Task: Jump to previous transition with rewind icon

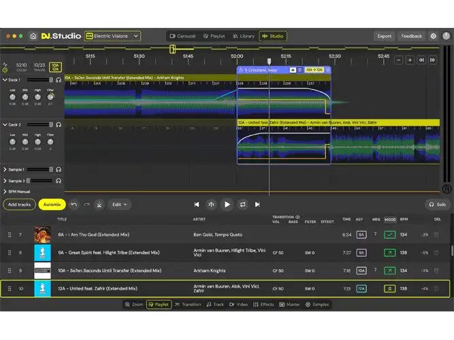Action: (421, 61)
